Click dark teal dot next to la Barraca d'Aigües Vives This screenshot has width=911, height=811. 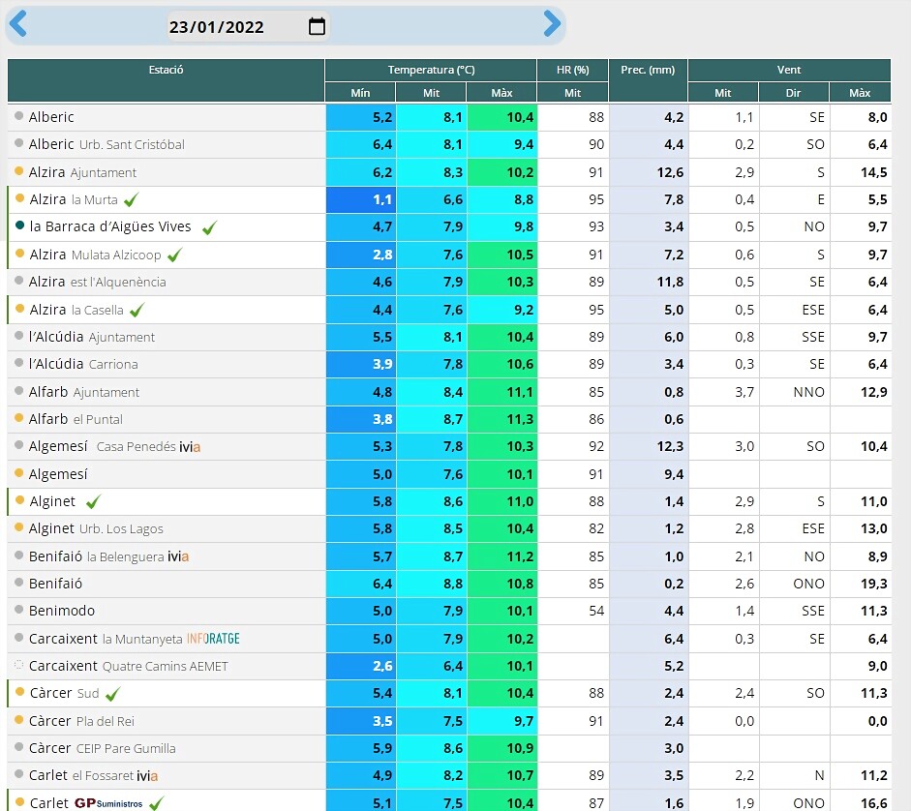pyautogui.click(x=19, y=225)
